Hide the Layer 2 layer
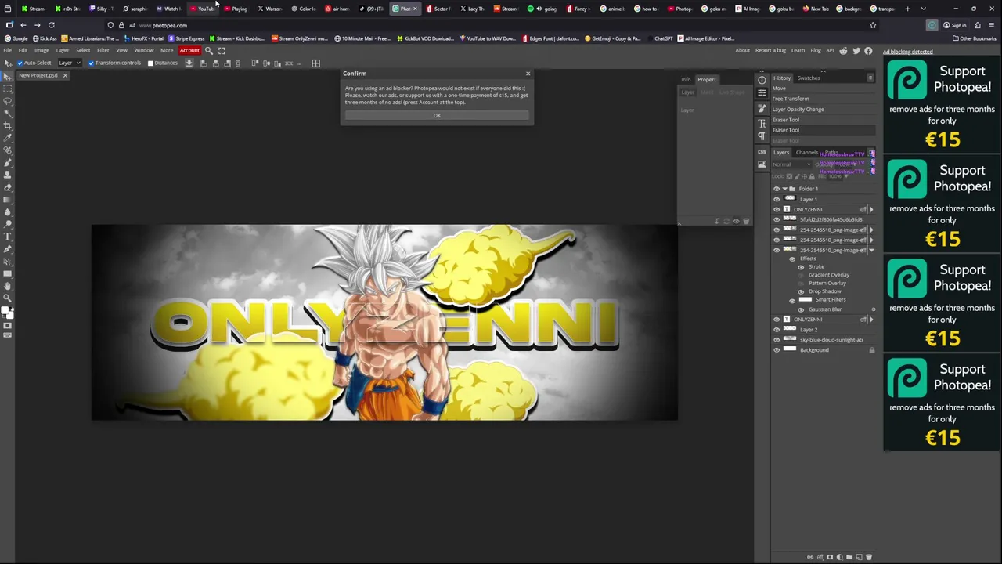Image resolution: width=1002 pixels, height=564 pixels. coord(777,330)
